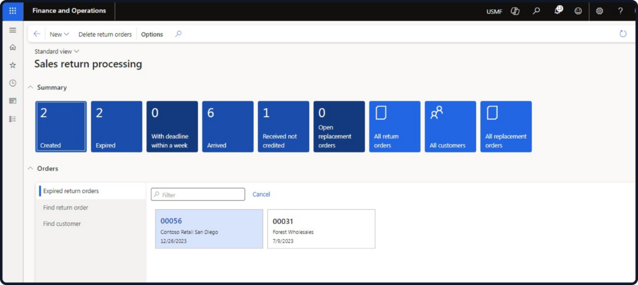Refresh the page with the refresh icon
Viewport: 638px width, 285px height.
623,34
